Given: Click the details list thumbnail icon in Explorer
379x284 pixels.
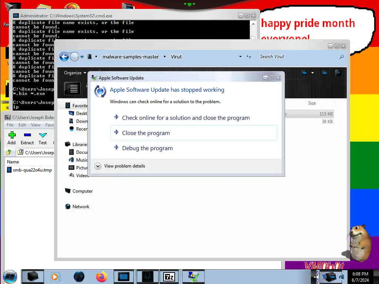Looking at the screenshot, I should coord(72,89).
